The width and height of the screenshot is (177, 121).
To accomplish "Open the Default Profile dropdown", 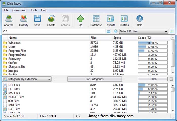I will point(144,31).
